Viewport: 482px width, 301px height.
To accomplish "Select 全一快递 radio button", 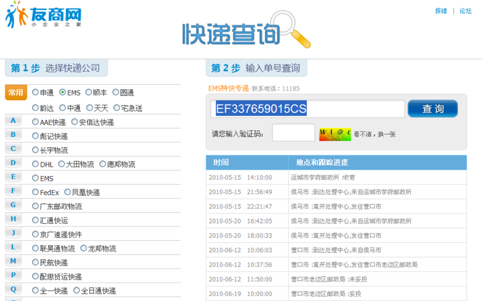I will tap(35, 290).
